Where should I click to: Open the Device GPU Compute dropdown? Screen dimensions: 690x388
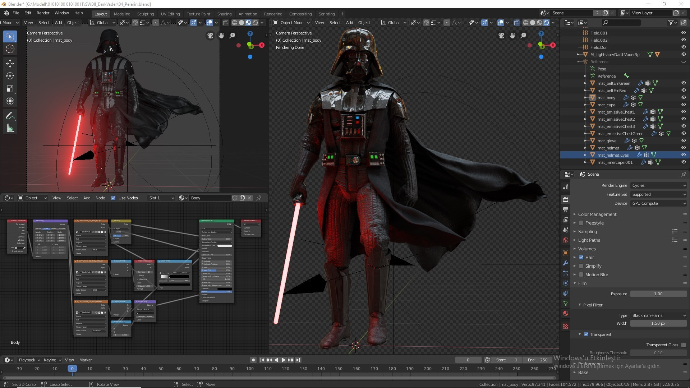click(x=658, y=203)
